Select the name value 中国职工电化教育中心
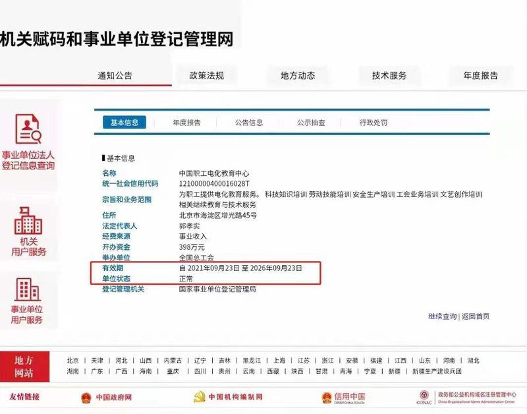The height and width of the screenshot is (414, 527). pyautogui.click(x=214, y=173)
